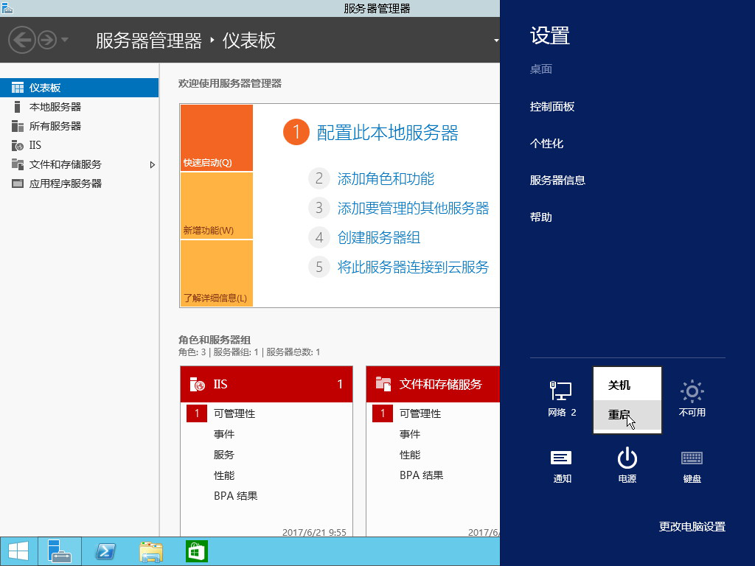Open 控制面板 from the settings panel
Image resolution: width=755 pixels, height=566 pixels.
pos(552,107)
